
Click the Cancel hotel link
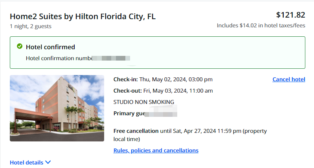[x=288, y=79]
